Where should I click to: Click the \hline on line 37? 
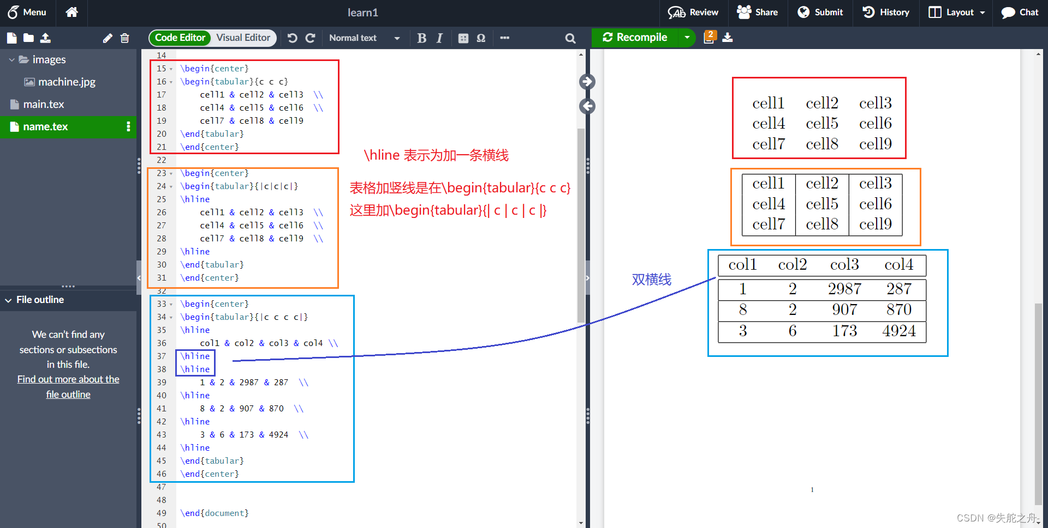195,356
